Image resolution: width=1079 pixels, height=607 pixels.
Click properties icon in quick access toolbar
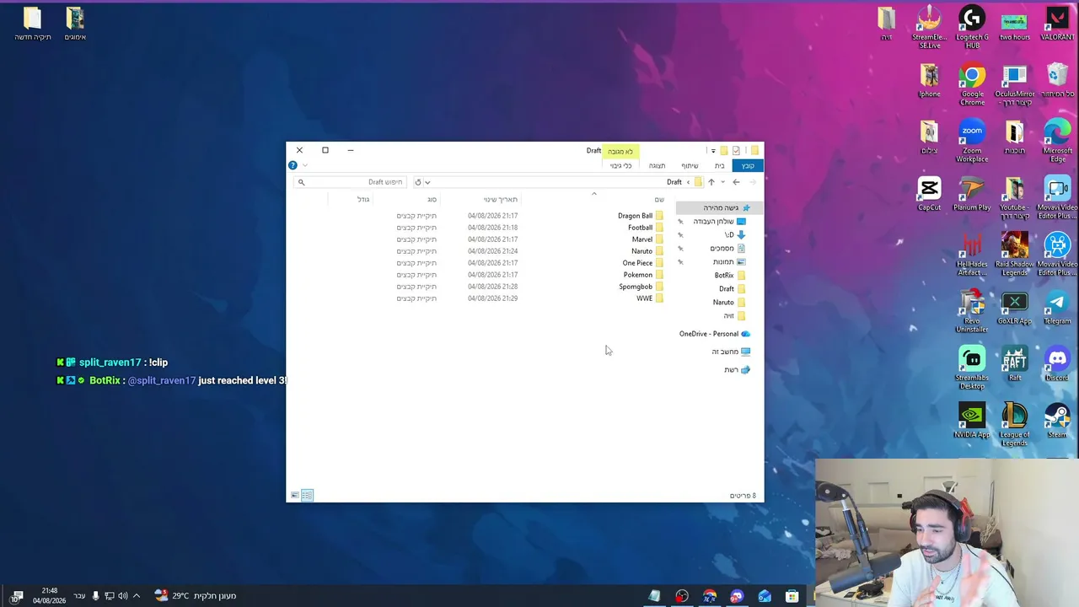pyautogui.click(x=736, y=151)
